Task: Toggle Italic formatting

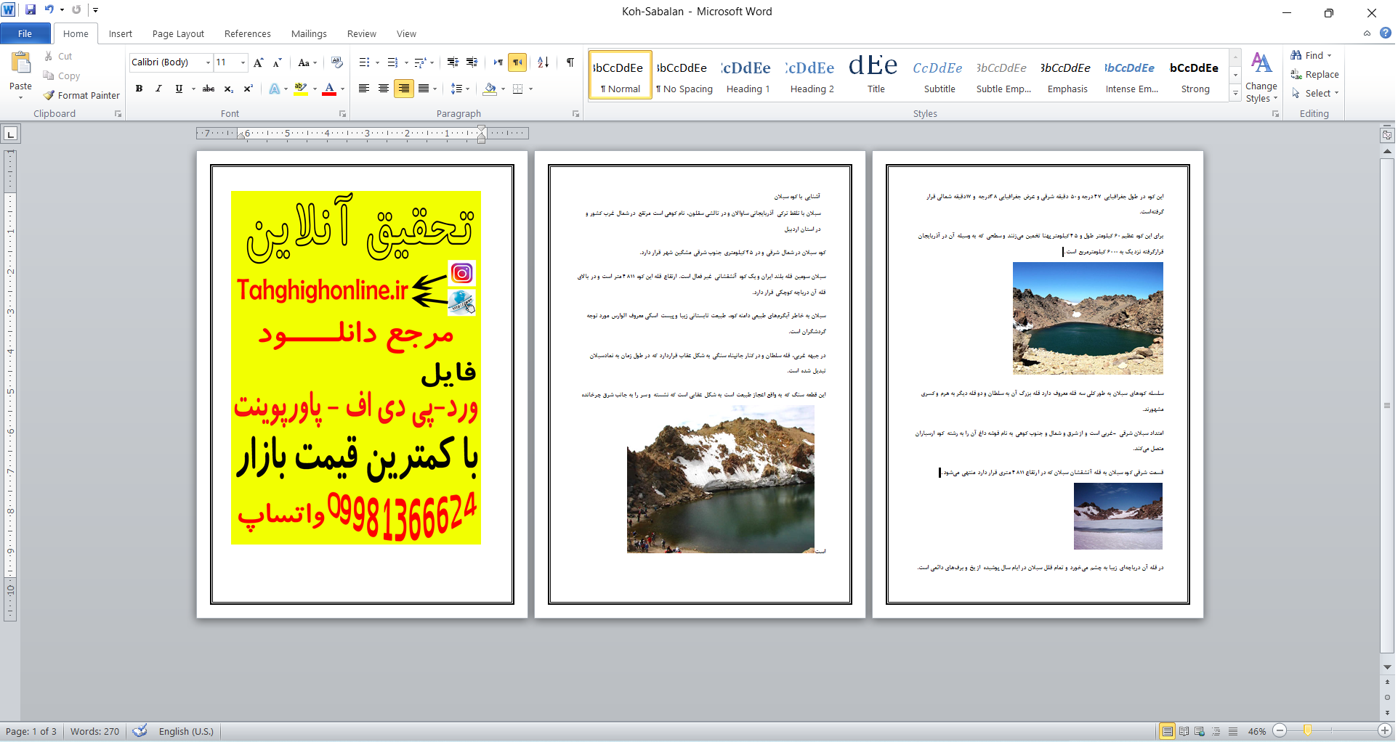Action: [x=158, y=89]
